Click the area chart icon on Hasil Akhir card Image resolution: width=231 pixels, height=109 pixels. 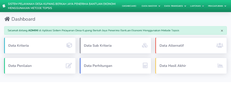coord(221,66)
